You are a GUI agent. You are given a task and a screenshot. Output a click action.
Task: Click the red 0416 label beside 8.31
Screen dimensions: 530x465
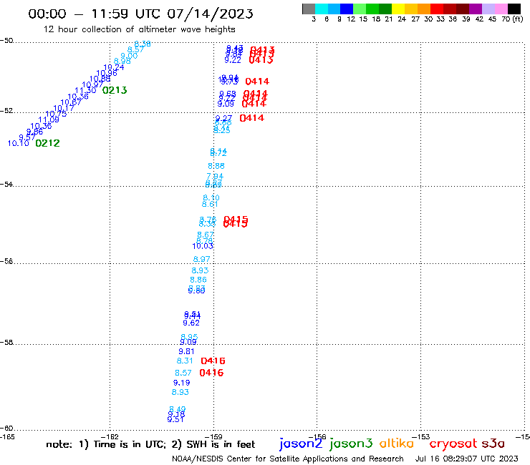213,361
